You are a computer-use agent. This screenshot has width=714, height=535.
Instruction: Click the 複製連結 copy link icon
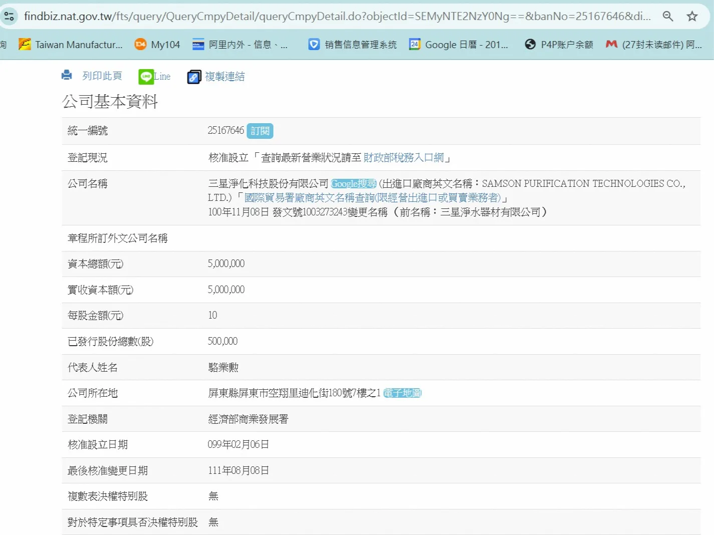[194, 77]
